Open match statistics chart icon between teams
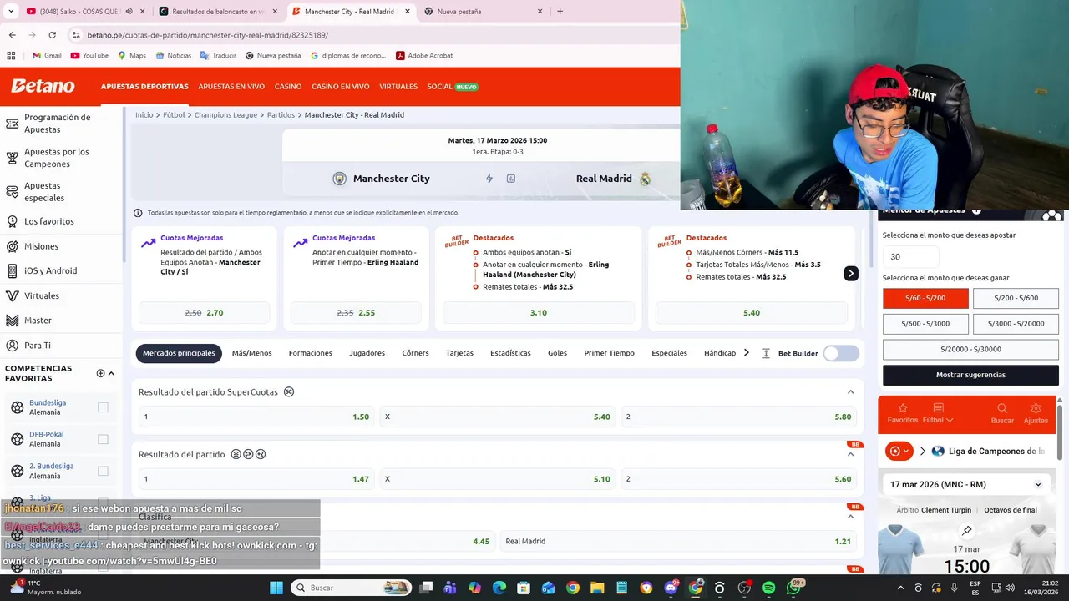The image size is (1069, 601). [x=510, y=179]
